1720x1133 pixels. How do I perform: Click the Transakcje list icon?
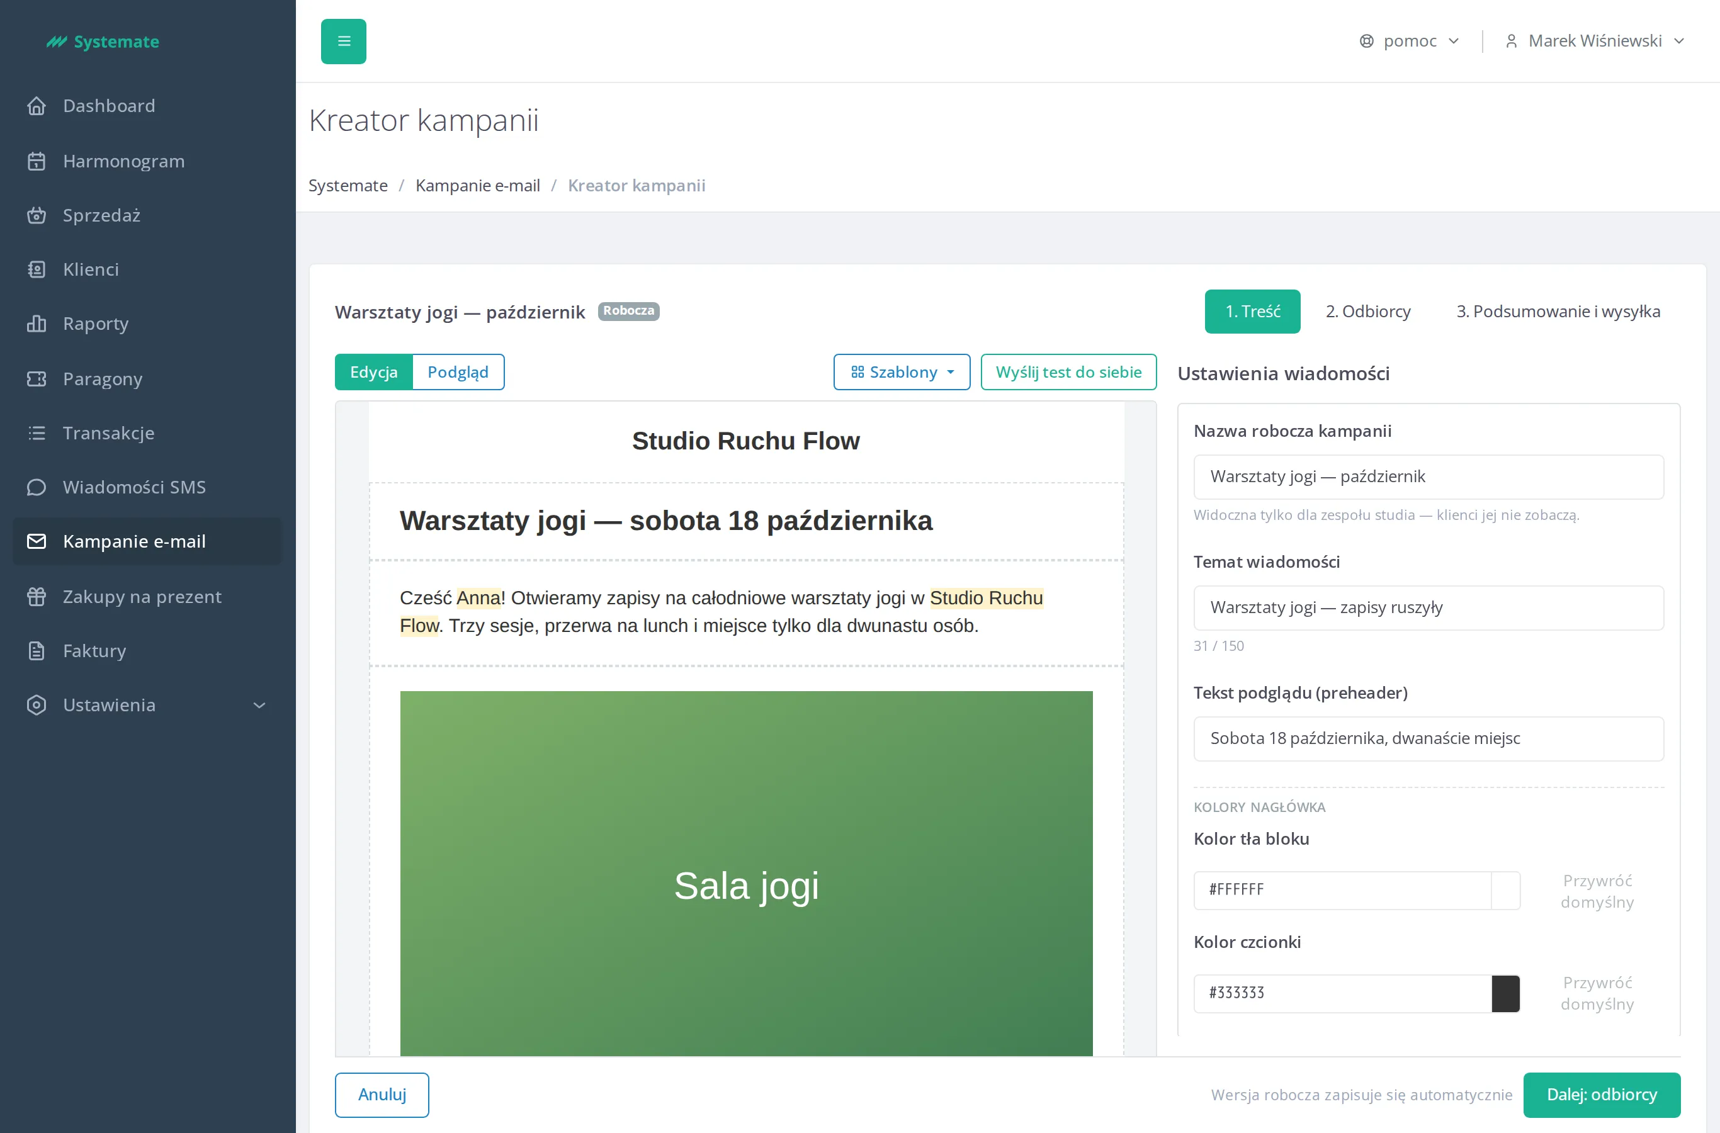coord(36,433)
